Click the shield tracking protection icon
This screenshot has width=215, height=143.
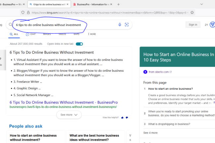[x=23, y=13]
